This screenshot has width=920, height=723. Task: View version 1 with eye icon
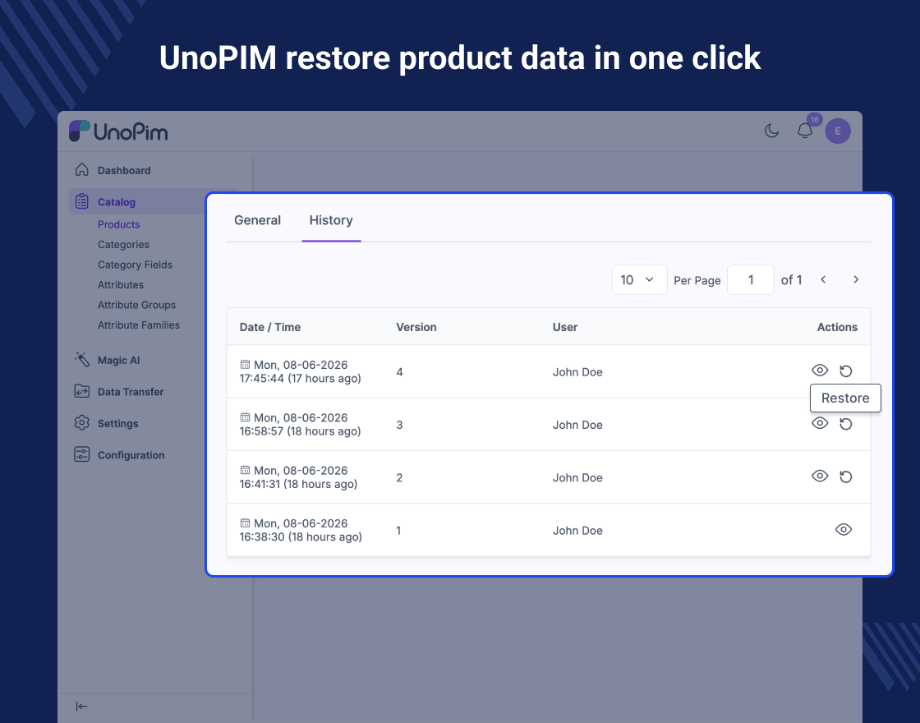pos(843,529)
